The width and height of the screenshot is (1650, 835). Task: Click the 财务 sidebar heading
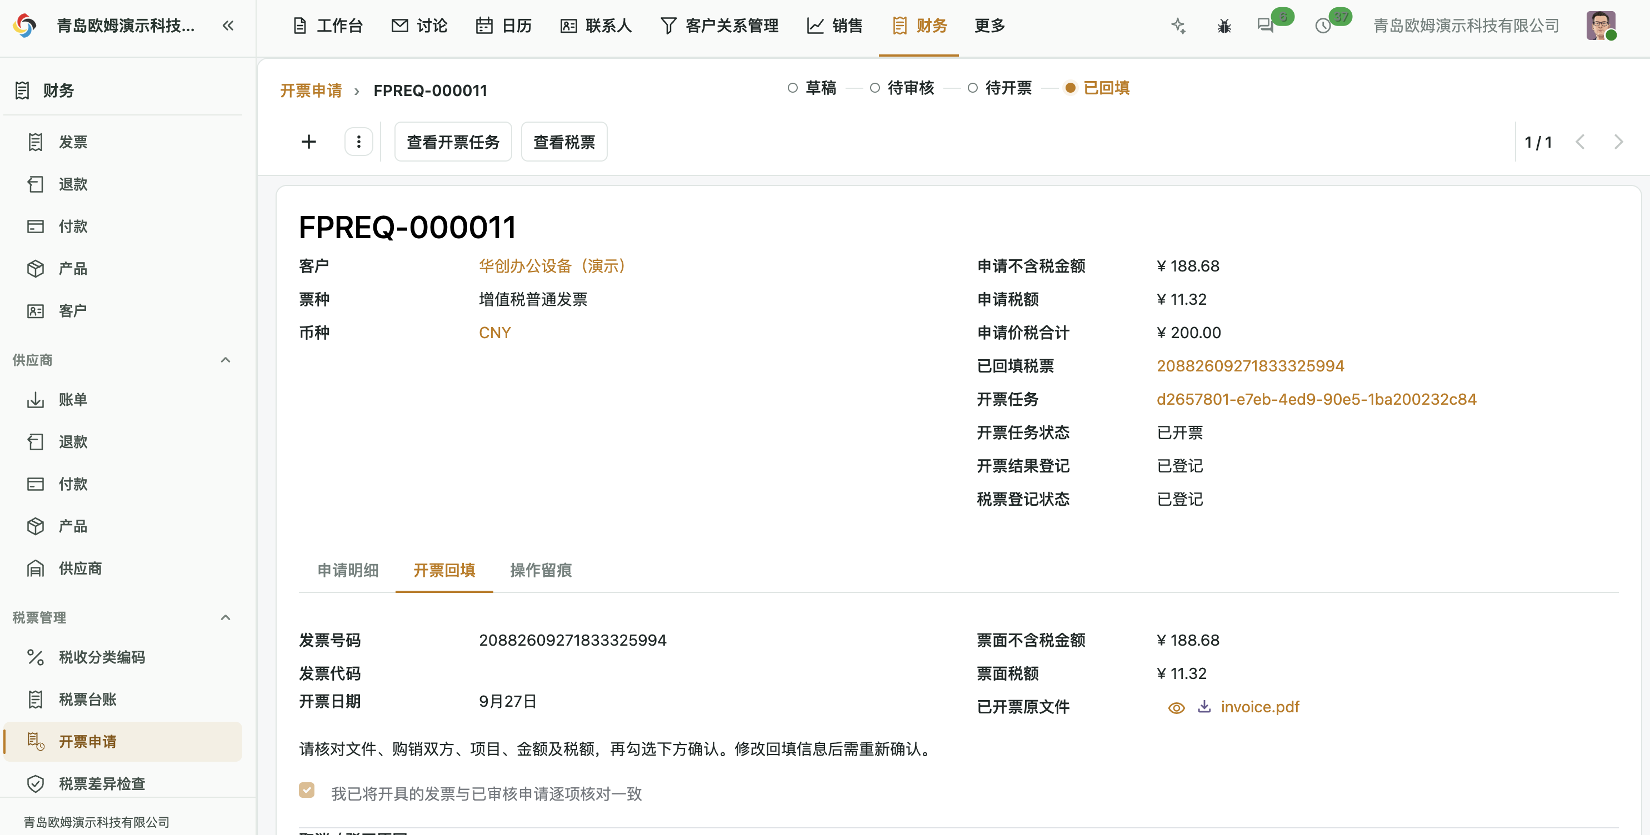(58, 90)
